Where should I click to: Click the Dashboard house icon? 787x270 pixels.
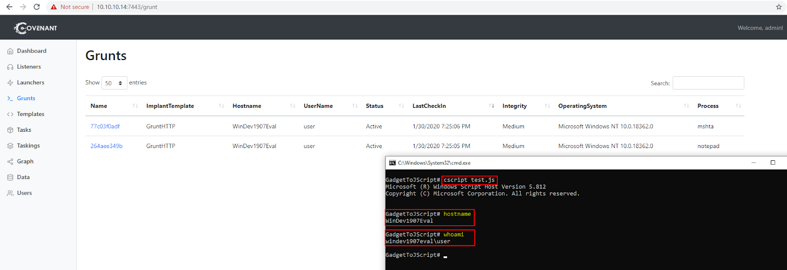tap(10, 51)
